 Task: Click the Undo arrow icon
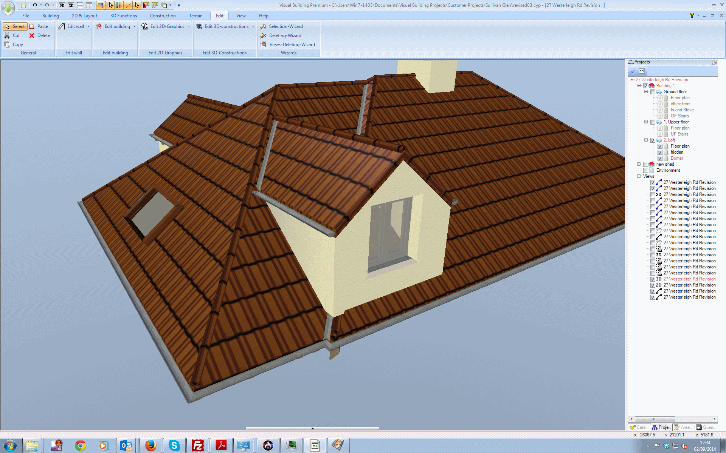[34, 5]
